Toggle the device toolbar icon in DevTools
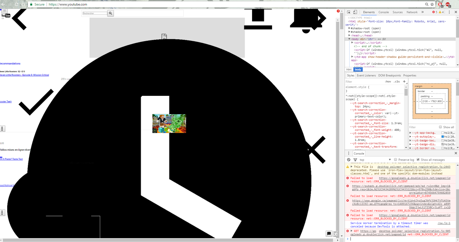The image size is (459, 242). click(356, 12)
